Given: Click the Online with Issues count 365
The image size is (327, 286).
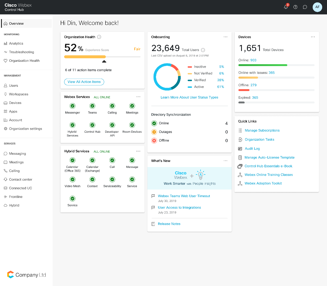Looking at the screenshot, I should click(x=272, y=73).
